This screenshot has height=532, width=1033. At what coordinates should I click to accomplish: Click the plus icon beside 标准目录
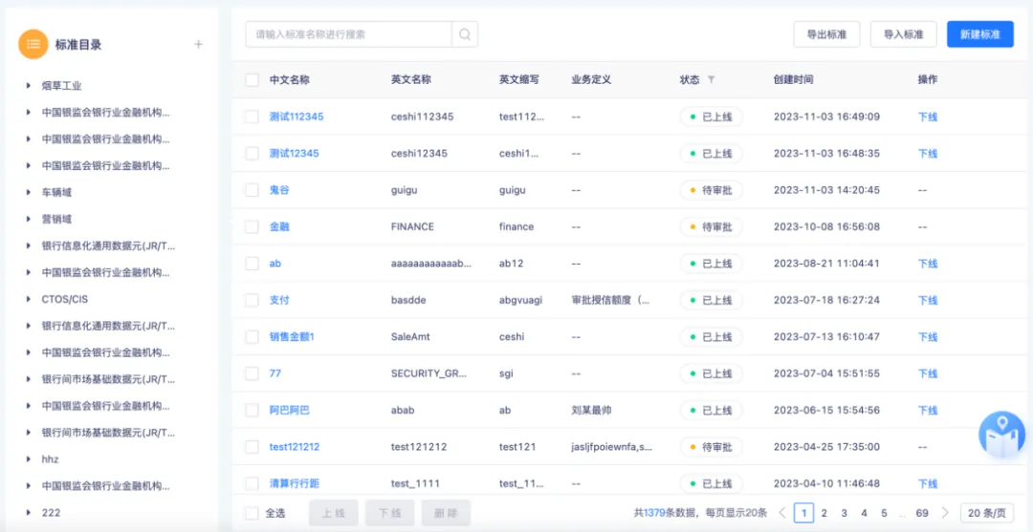click(x=199, y=44)
